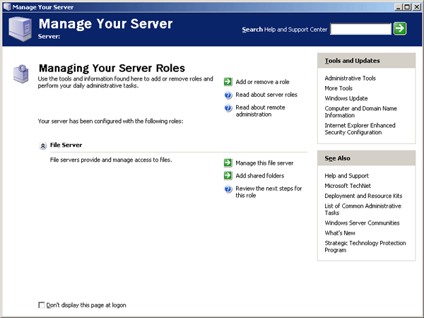Open Windows Update link
This screenshot has height=318, width=424.
tap(346, 98)
